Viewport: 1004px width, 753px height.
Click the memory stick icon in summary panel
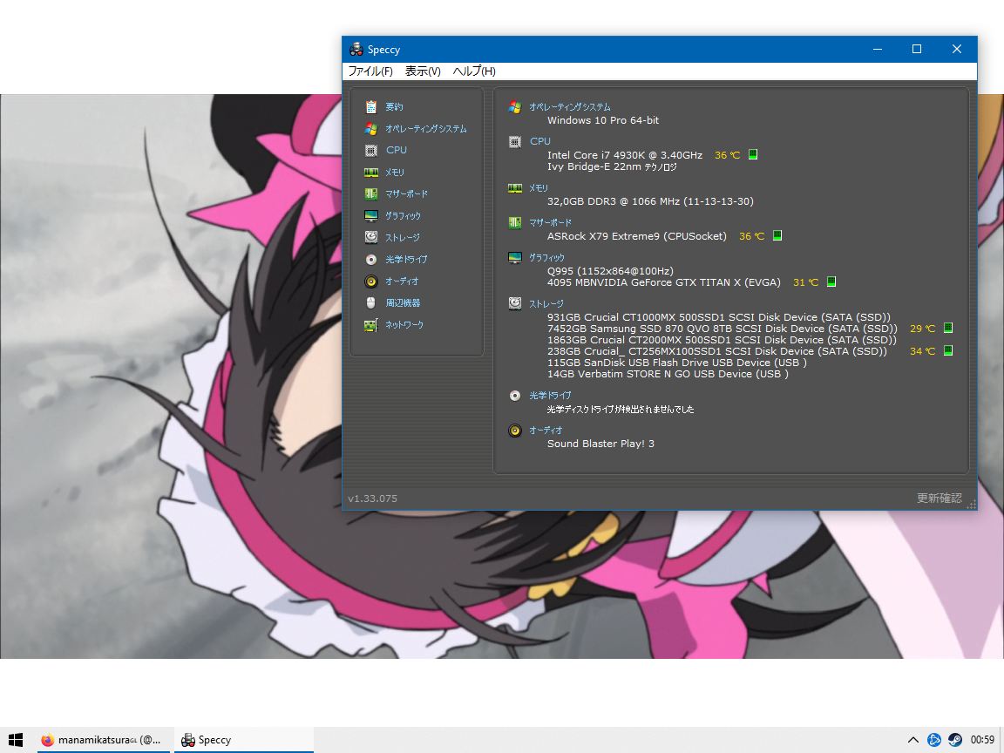click(x=515, y=188)
